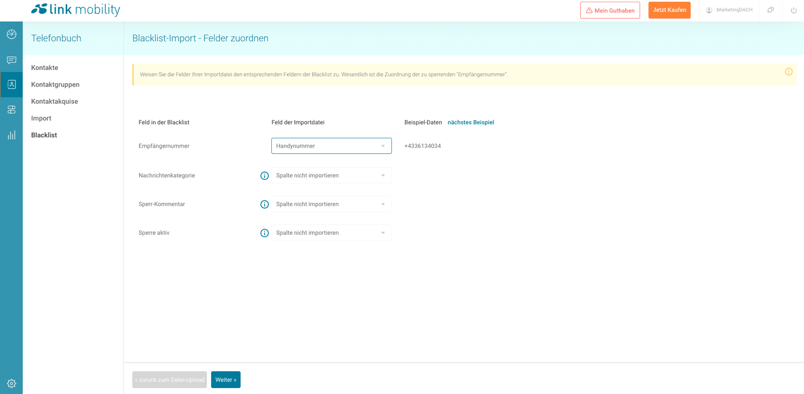Click info icon next to Nachrichtenkategorie
Screen dimensions: 804x394
(264, 175)
